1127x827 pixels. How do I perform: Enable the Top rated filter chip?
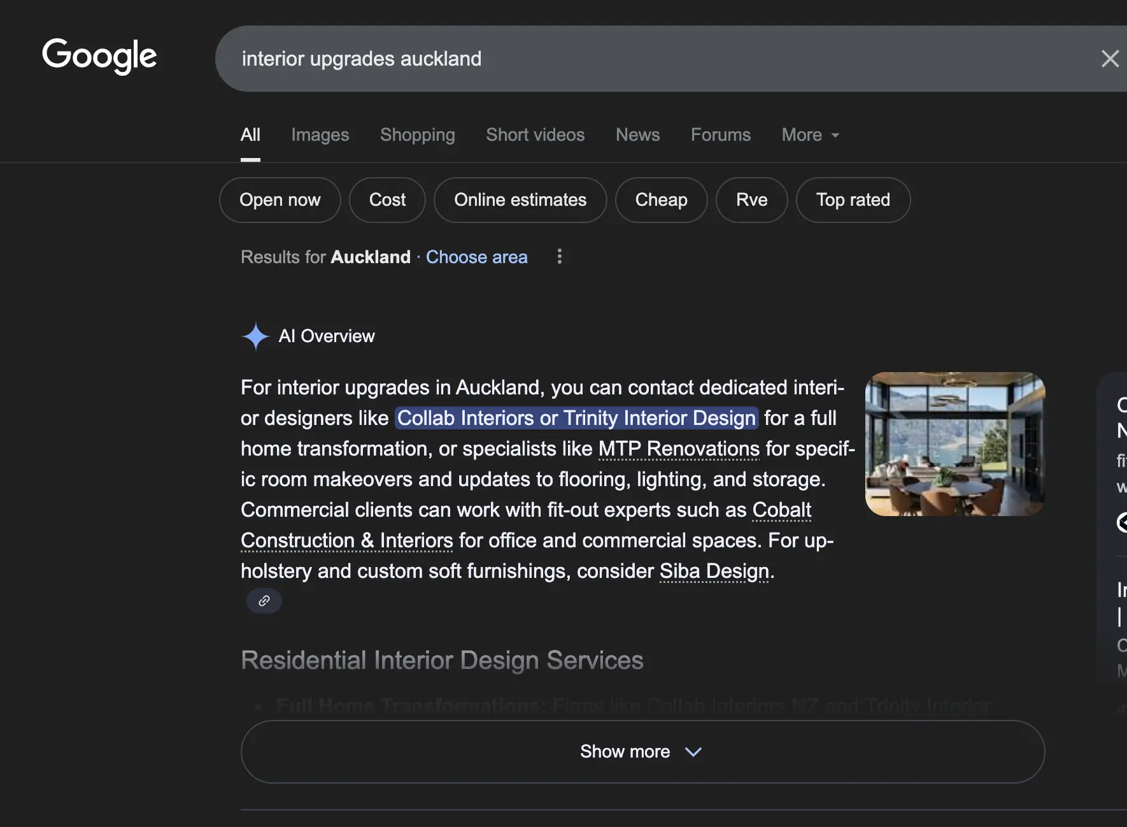click(x=853, y=200)
